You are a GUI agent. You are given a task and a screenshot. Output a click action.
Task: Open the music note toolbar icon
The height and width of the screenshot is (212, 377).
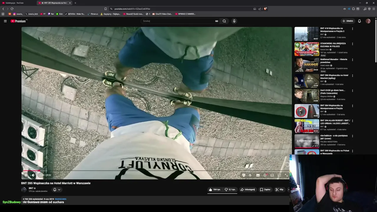point(365,9)
